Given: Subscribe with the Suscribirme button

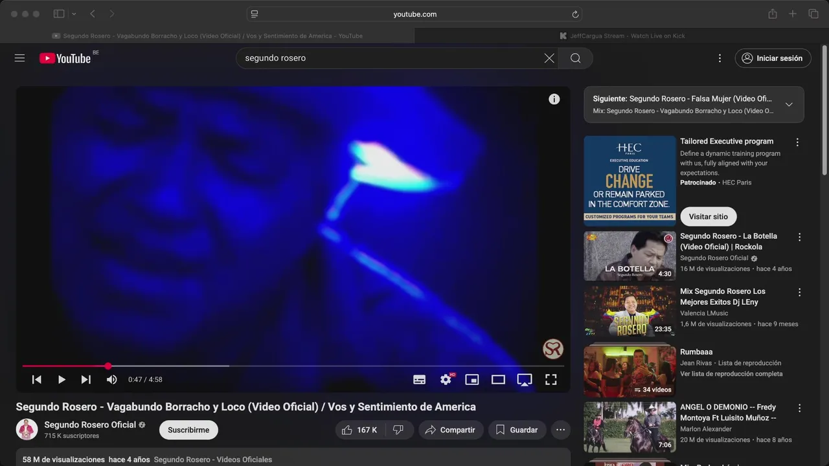Looking at the screenshot, I should point(188,430).
